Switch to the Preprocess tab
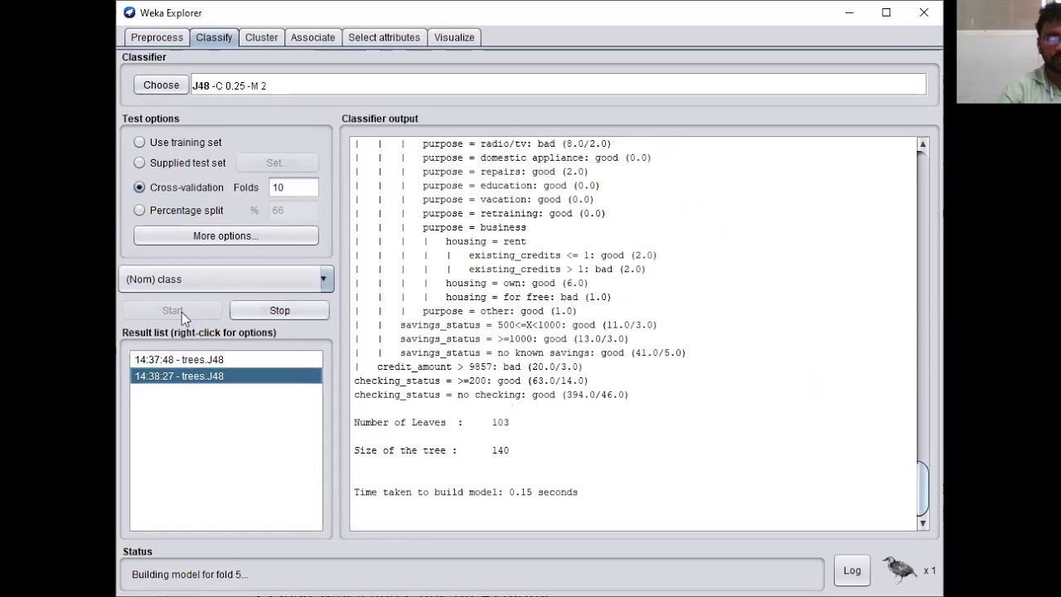The width and height of the screenshot is (1061, 597). pyautogui.click(x=157, y=37)
